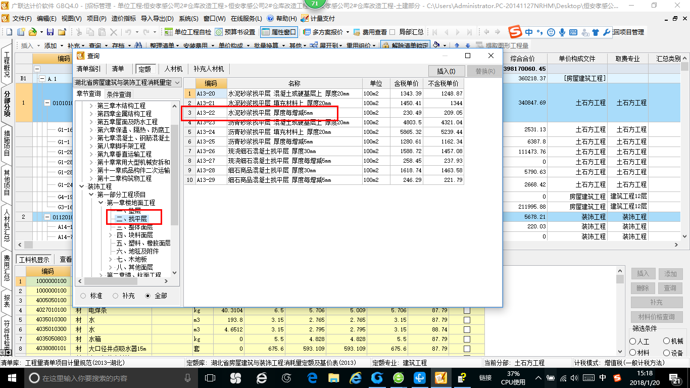Expand 七、木地板 tree node
This screenshot has height=388, width=690.
pyautogui.click(x=110, y=259)
